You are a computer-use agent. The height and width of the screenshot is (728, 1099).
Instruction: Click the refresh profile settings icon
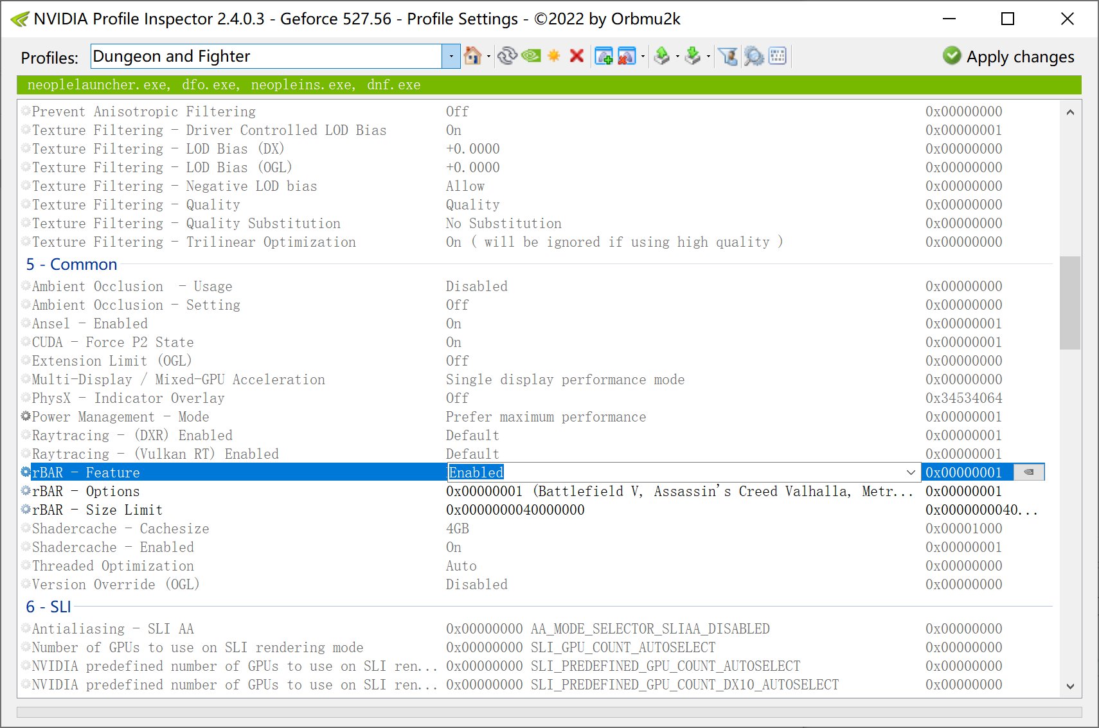[x=507, y=57]
